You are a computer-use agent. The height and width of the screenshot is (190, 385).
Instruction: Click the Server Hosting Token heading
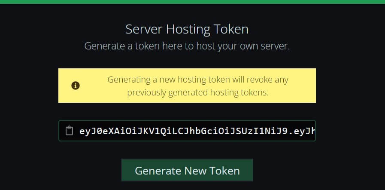pos(187,29)
